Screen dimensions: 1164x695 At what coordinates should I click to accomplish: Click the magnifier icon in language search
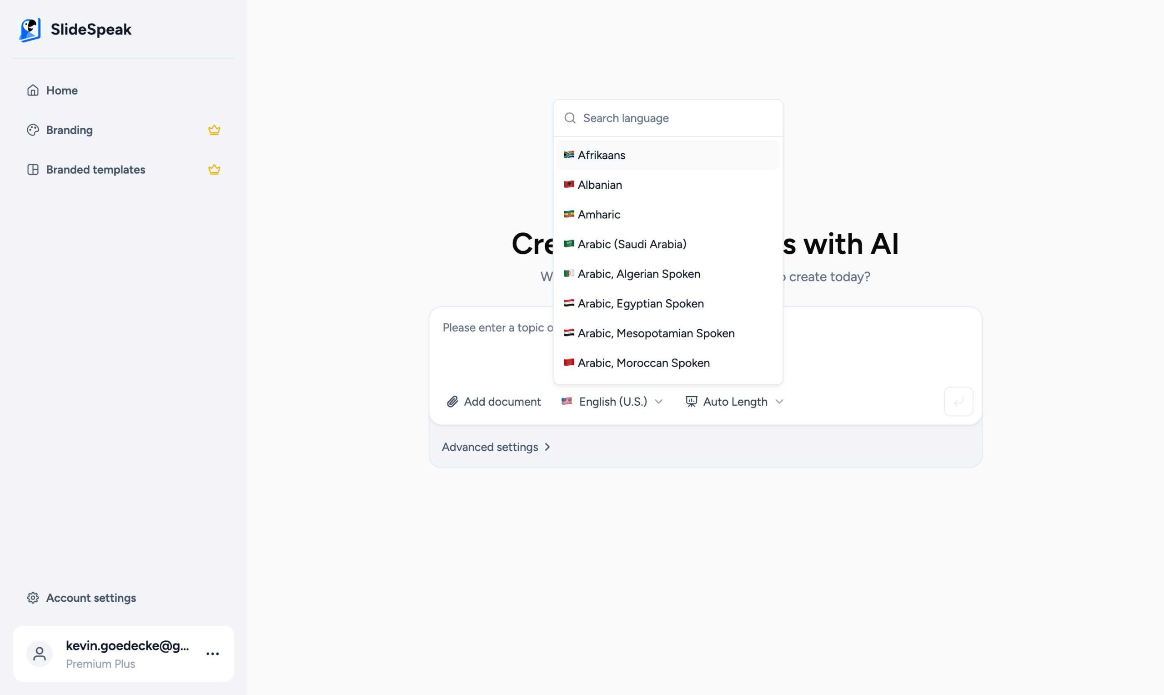[570, 118]
